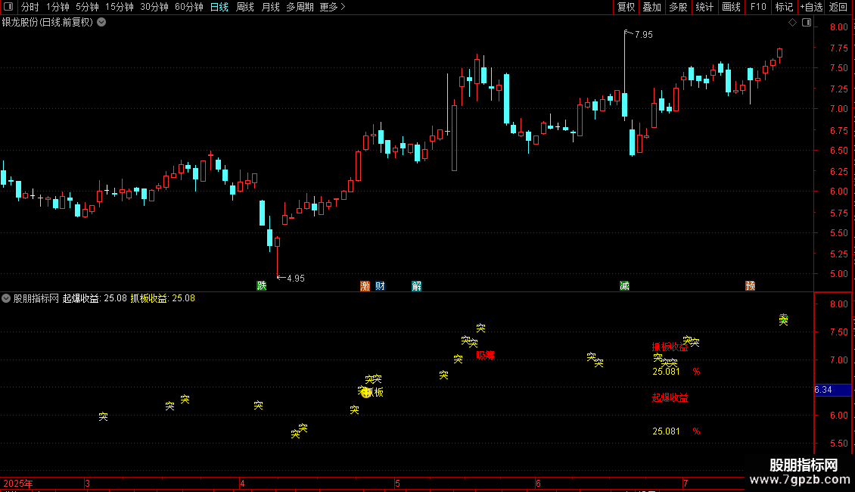Click the orange 预 event marker
The width and height of the screenshot is (855, 492).
(x=751, y=286)
